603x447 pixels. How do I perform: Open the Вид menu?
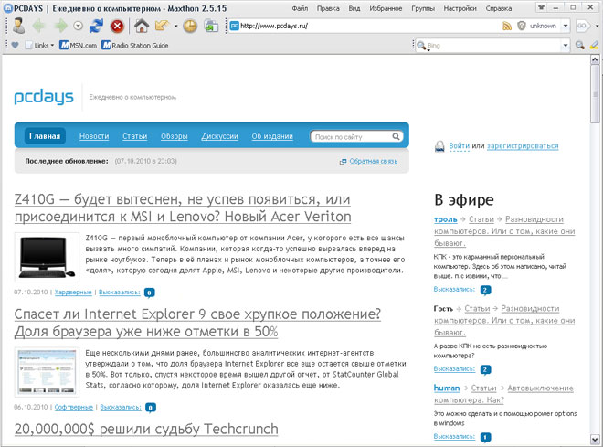point(354,8)
